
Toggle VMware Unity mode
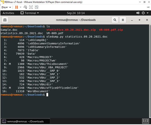pos(37,7)
